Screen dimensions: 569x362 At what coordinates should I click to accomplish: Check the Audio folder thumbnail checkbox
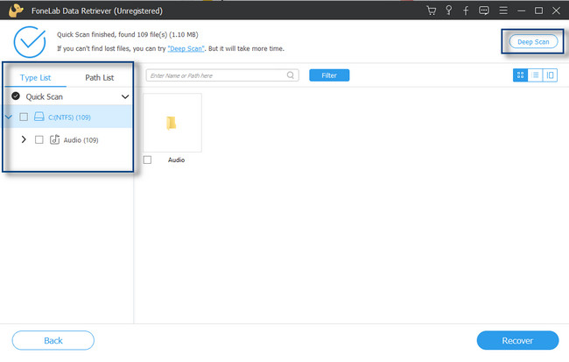point(147,160)
